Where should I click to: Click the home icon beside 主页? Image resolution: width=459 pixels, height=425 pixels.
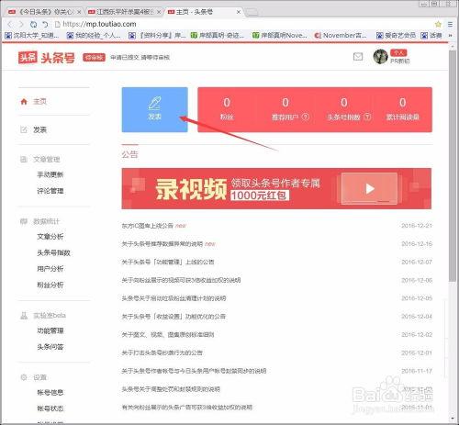(24, 102)
